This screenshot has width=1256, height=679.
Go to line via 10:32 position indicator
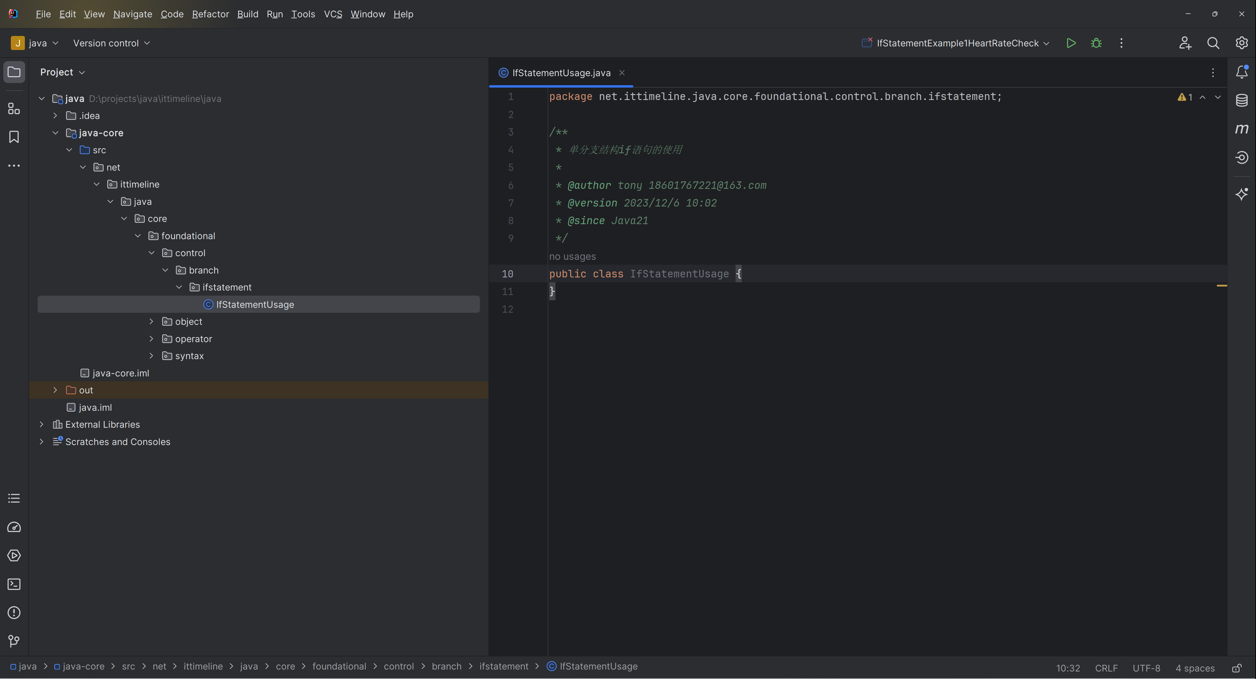pos(1068,668)
